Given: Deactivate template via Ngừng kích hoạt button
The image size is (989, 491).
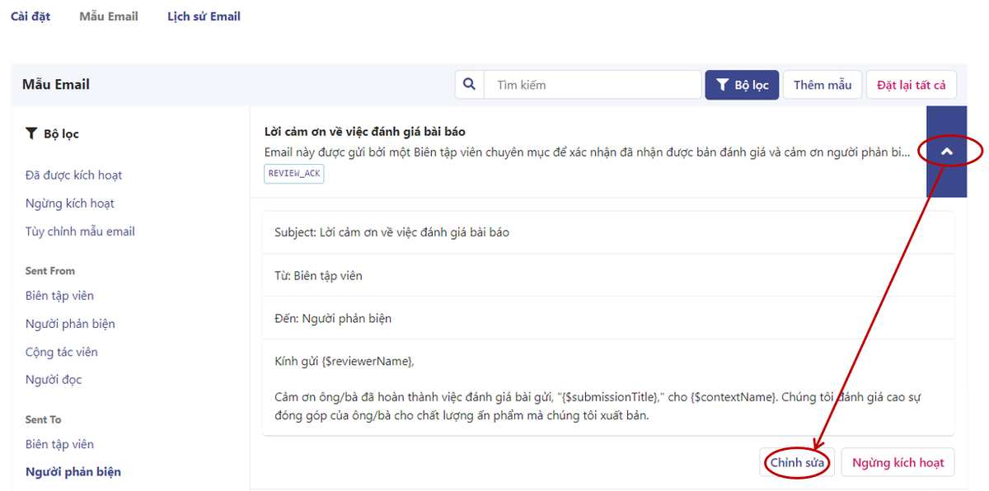Looking at the screenshot, I should coord(898,462).
